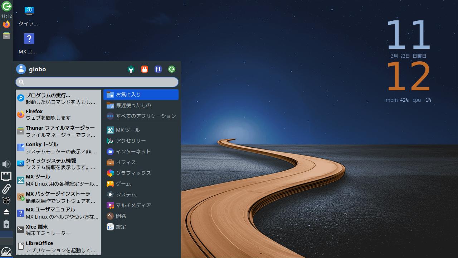The width and height of the screenshot is (458, 258).
Task: Click the orange lock screen icon
Action: tap(145, 69)
